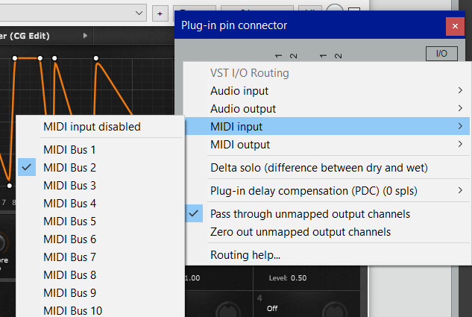
Task: Select MIDI input menu entry
Action: (328, 126)
